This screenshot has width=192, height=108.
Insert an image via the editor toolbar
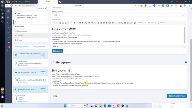pyautogui.click(x=122, y=23)
